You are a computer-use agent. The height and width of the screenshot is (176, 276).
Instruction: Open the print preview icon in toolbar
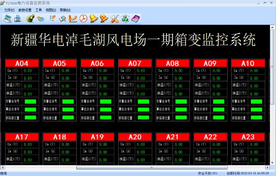coord(8,19)
